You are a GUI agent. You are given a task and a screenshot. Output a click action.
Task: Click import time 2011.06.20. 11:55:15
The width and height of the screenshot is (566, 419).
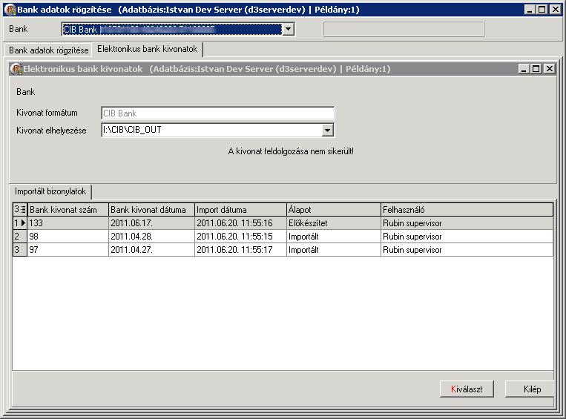(x=240, y=237)
